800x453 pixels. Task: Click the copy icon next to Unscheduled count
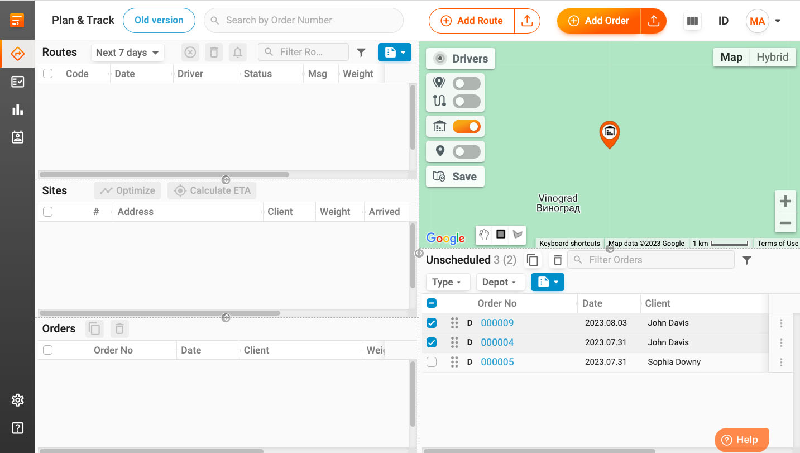pyautogui.click(x=532, y=260)
